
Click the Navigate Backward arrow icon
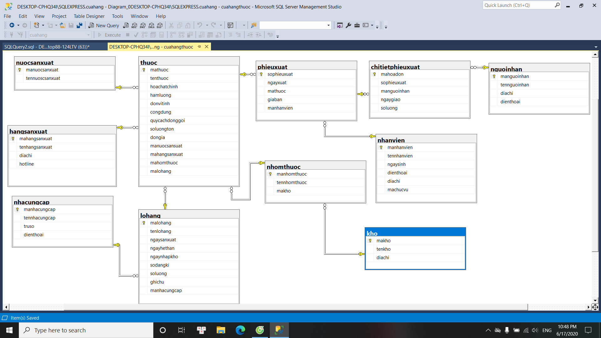(x=12, y=25)
